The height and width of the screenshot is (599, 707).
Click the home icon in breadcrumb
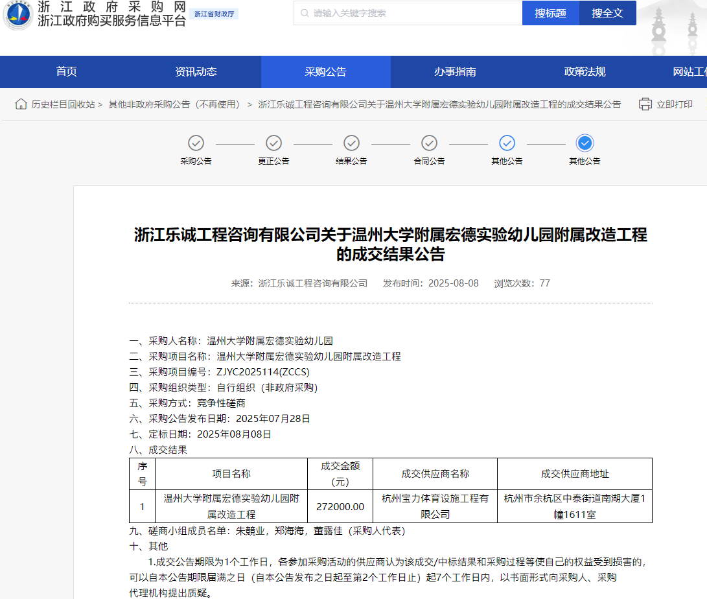21,104
